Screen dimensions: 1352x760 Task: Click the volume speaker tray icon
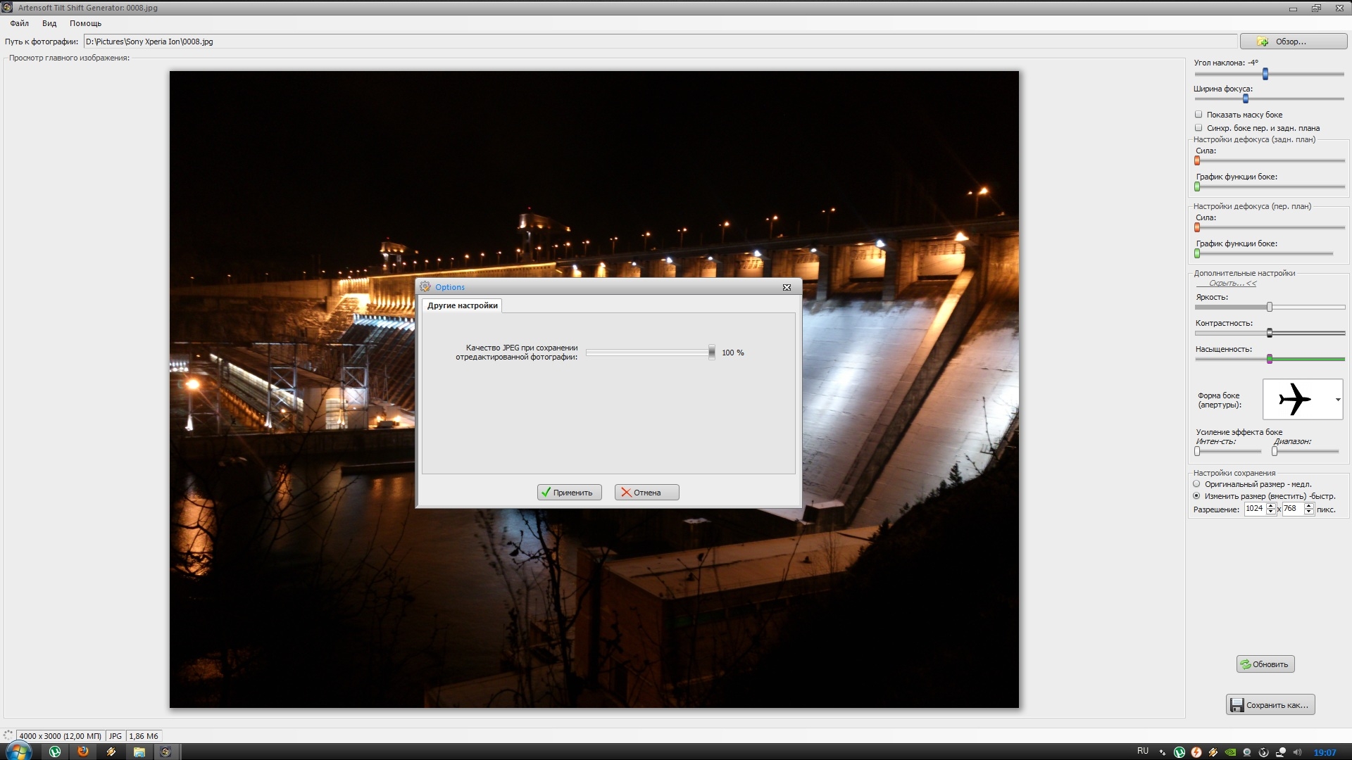tap(1297, 752)
